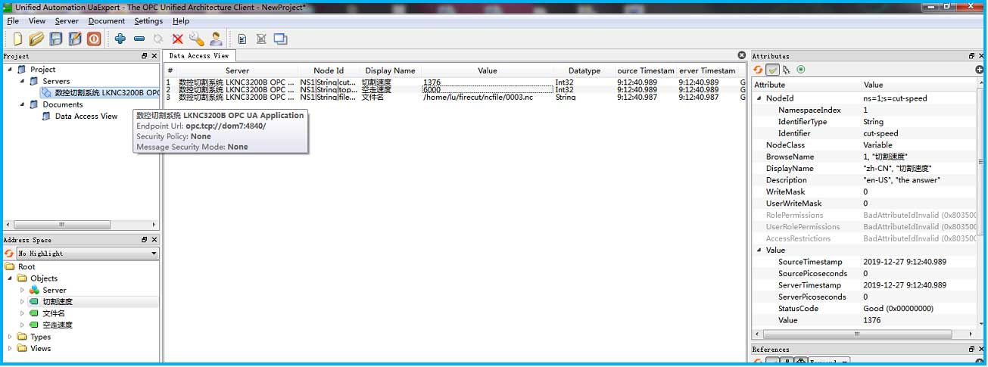Open the Server menu

click(67, 21)
